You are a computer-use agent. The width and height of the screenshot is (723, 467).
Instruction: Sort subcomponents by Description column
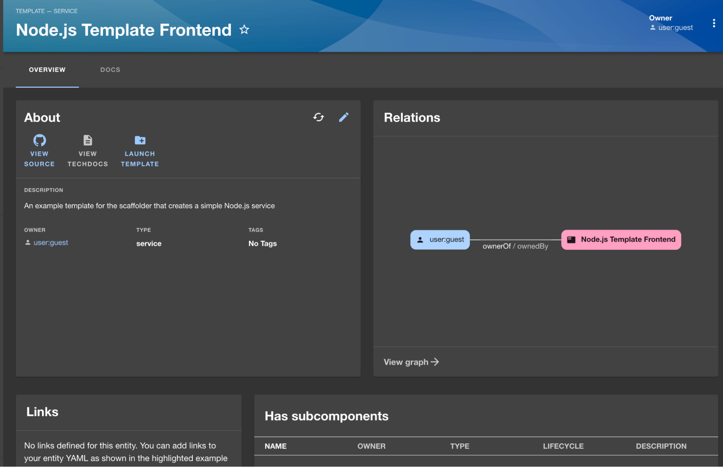[x=661, y=446]
